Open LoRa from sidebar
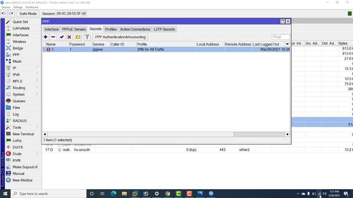The height and width of the screenshot is (198, 353). 17,141
